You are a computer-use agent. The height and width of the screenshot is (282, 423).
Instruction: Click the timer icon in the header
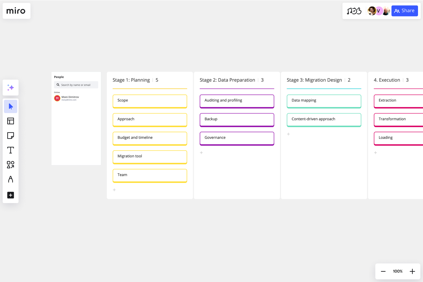(x=355, y=11)
